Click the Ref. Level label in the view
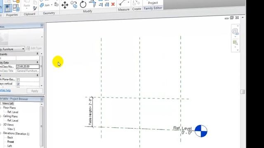This screenshot has width=264, height=148. (x=182, y=128)
